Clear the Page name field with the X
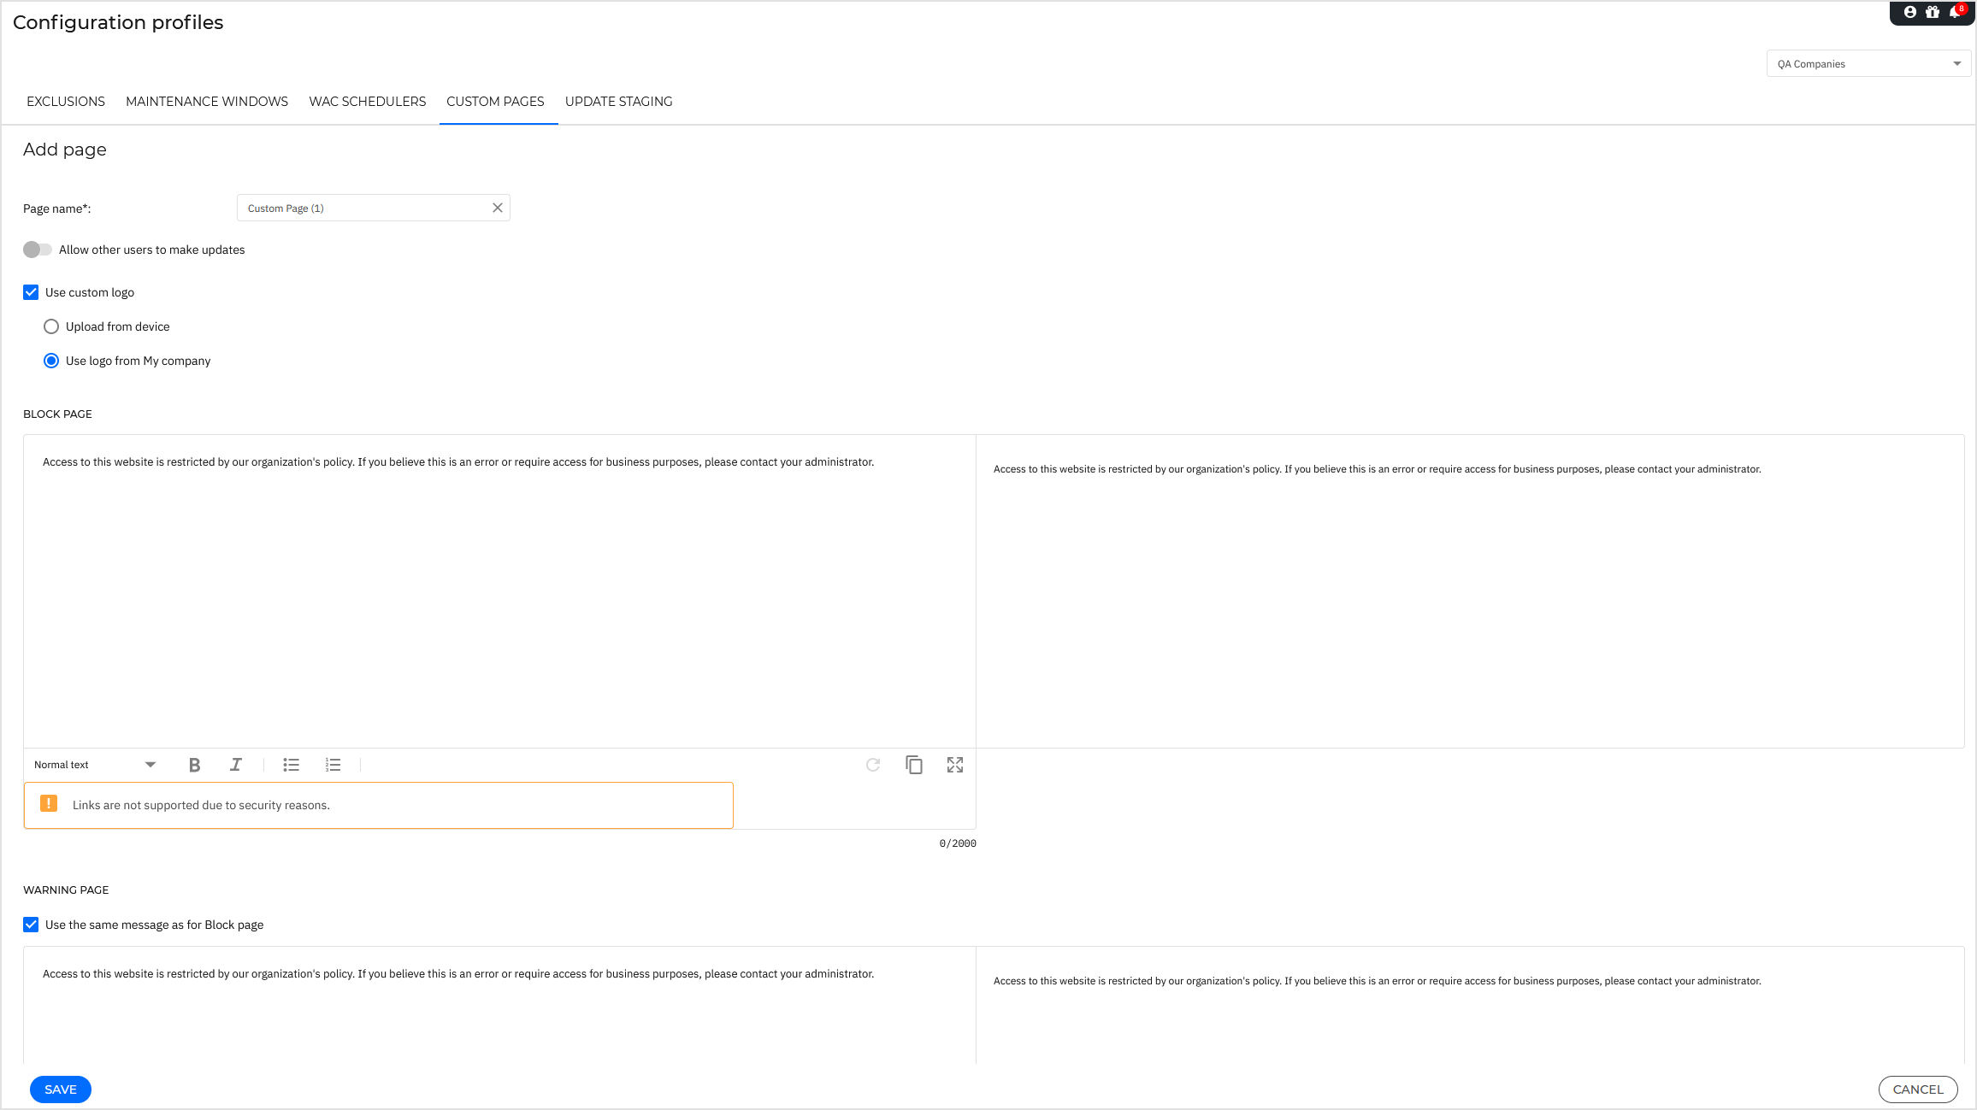This screenshot has height=1110, width=1977. pos(498,208)
